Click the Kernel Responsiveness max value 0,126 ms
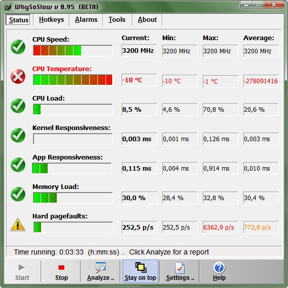288x288 pixels. click(220, 139)
